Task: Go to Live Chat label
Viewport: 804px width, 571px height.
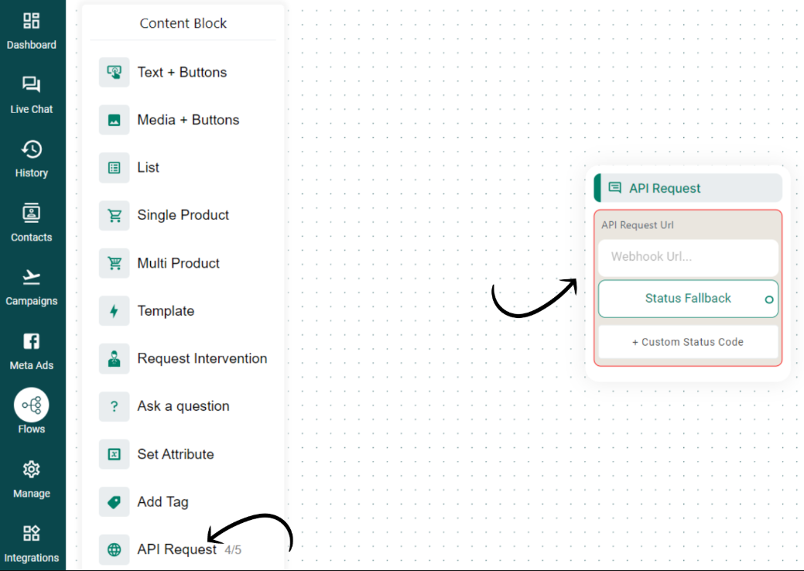Action: tap(31, 109)
